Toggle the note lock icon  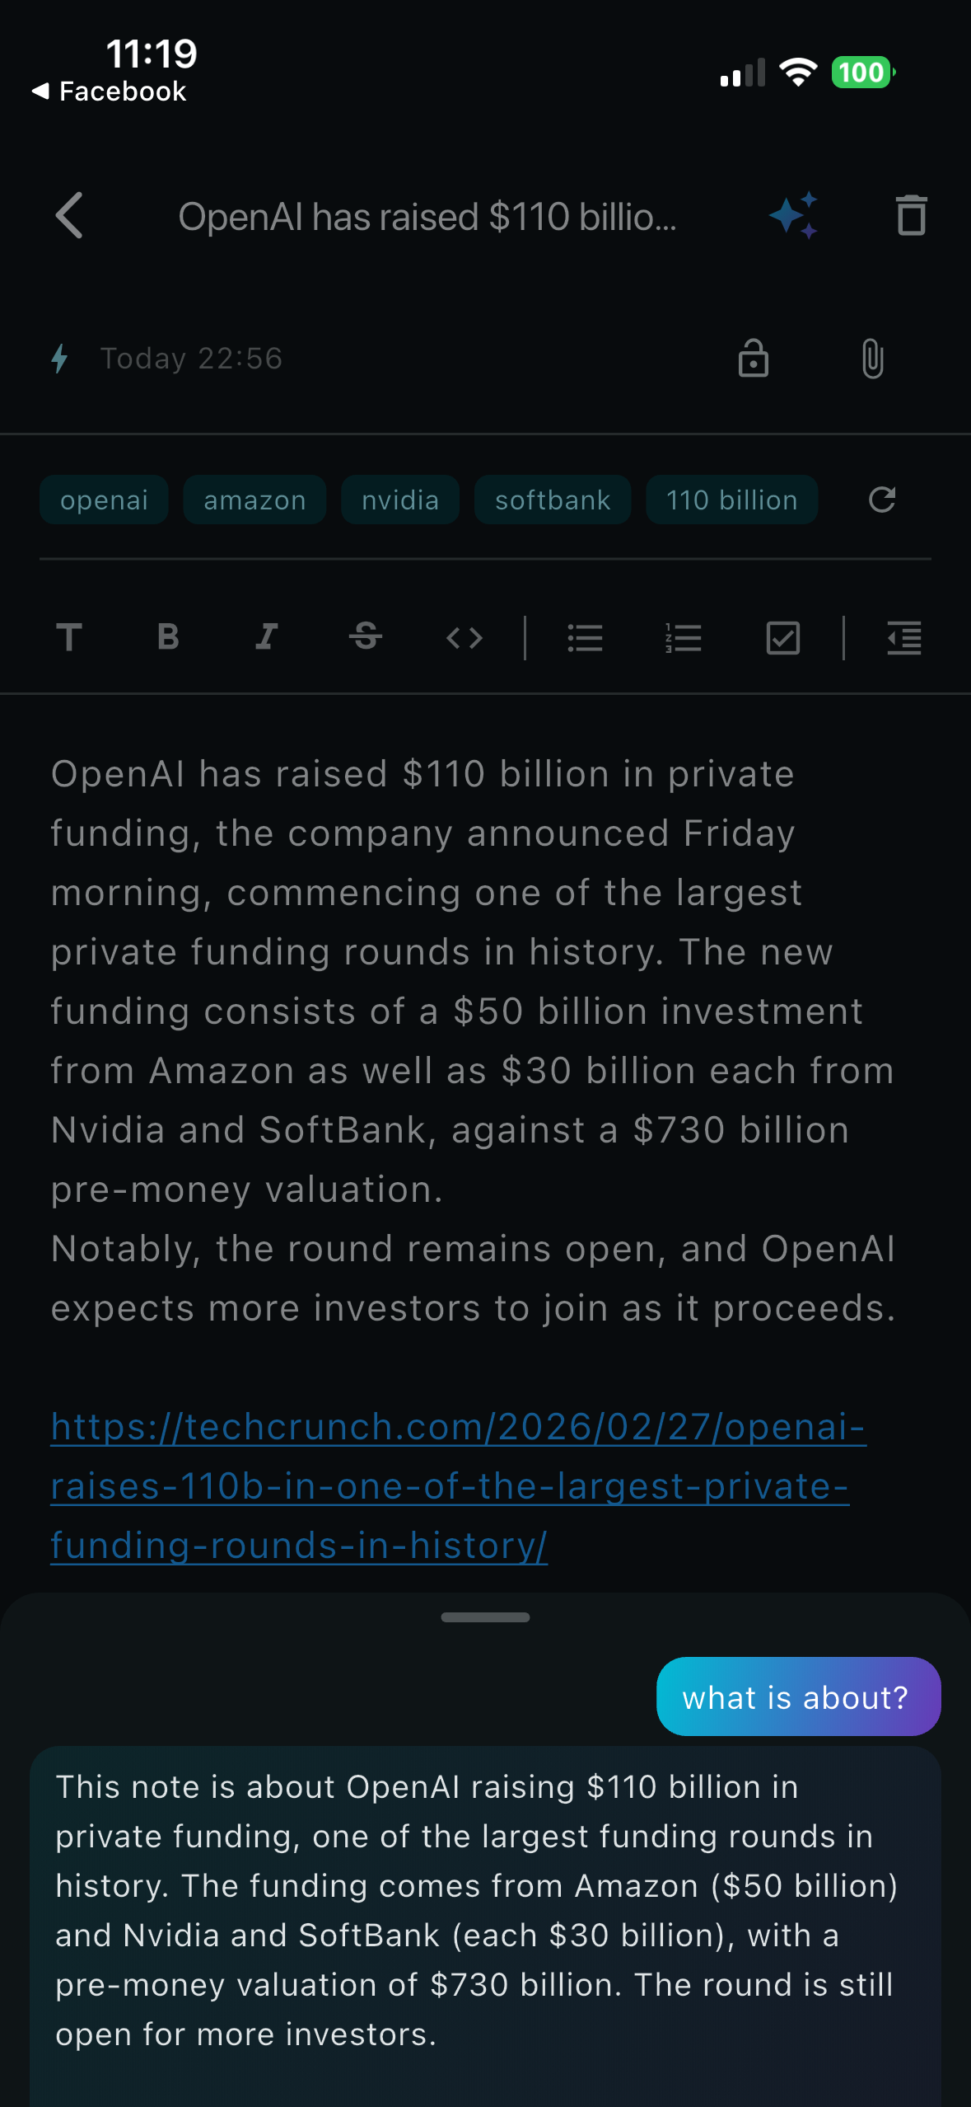pyautogui.click(x=753, y=359)
